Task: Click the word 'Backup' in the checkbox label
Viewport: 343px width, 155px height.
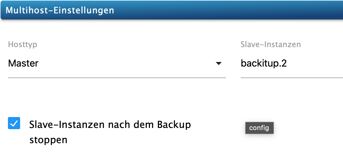Action: 174,125
